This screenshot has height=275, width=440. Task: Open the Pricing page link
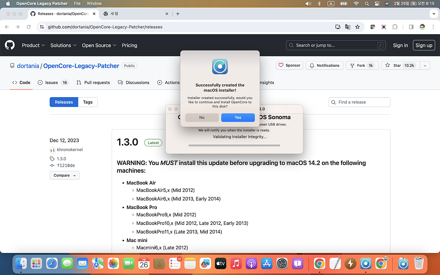coord(129,45)
